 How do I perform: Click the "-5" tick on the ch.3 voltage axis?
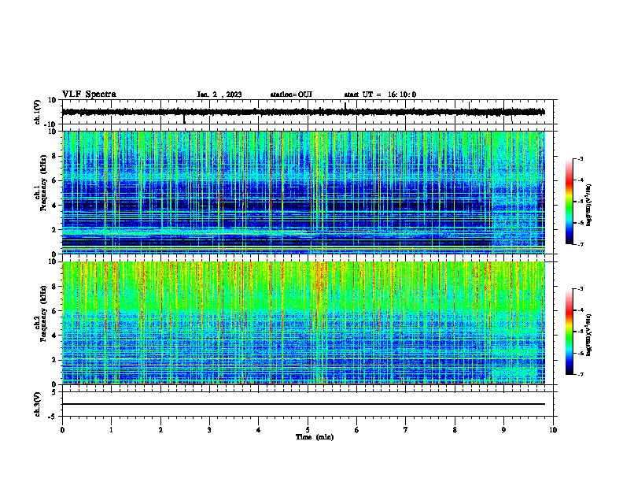coord(53,417)
